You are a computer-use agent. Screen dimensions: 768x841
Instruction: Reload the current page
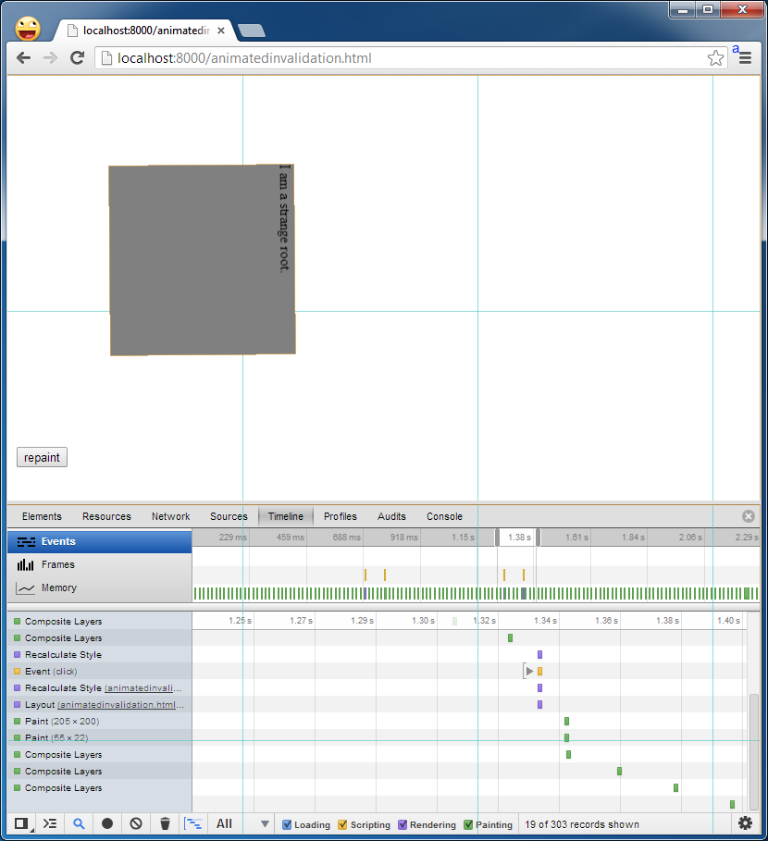pyautogui.click(x=78, y=58)
